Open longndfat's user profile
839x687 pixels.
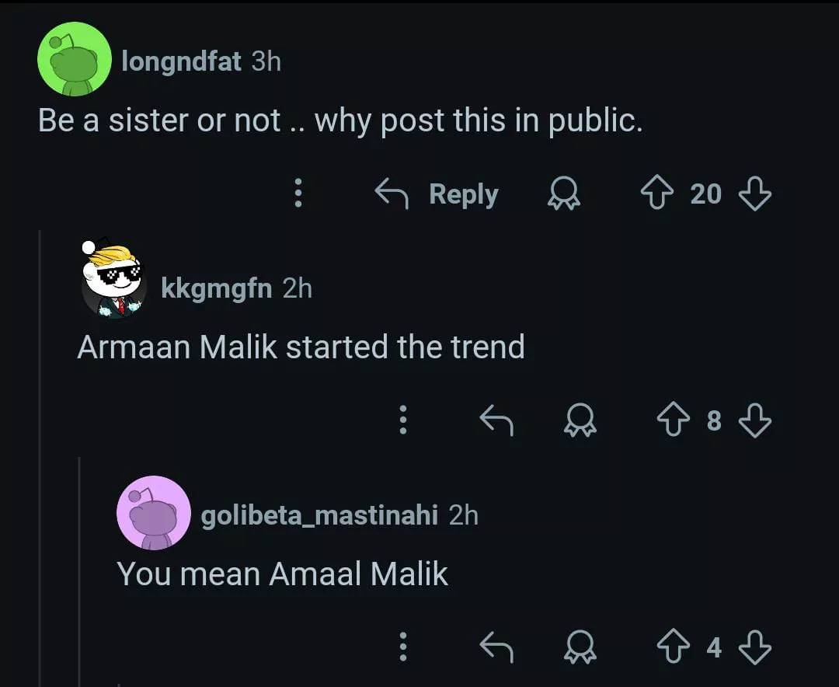(x=181, y=61)
